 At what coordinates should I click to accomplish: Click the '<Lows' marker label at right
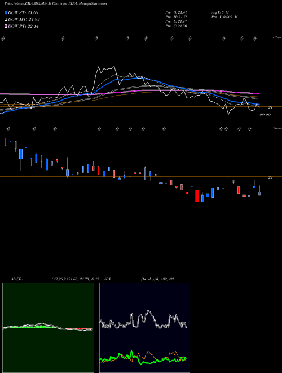tap(277, 128)
